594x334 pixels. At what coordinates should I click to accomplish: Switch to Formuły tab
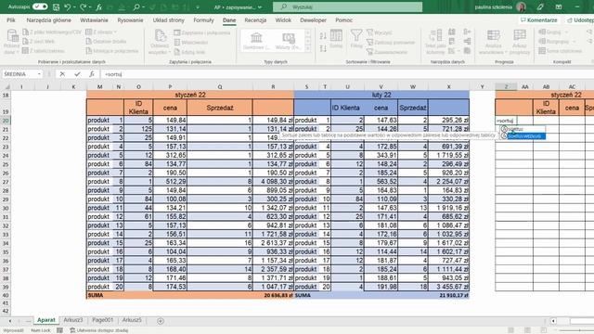pos(203,20)
